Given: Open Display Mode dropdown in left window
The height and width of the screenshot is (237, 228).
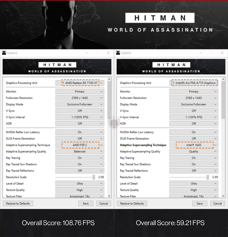Looking at the screenshot, I should (80, 104).
